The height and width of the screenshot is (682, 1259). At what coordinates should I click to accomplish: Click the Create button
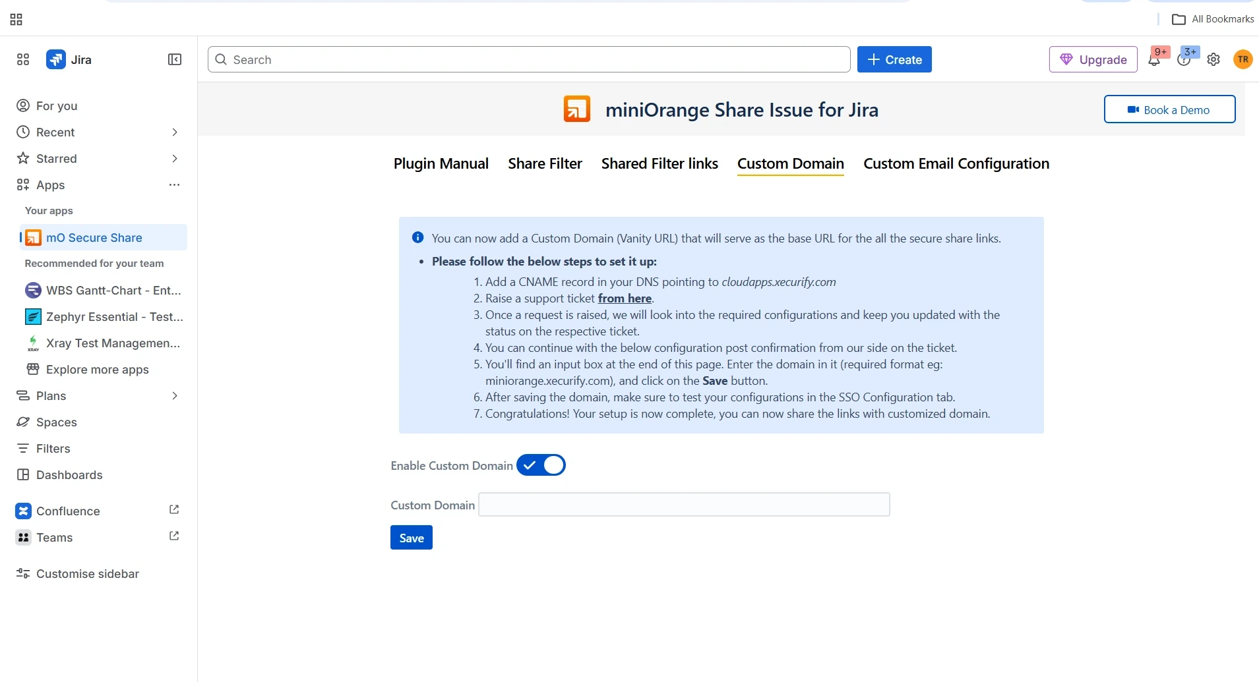[x=894, y=59]
